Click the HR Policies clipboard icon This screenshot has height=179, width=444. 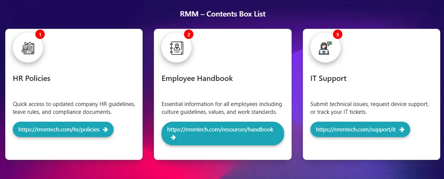pyautogui.click(x=28, y=48)
